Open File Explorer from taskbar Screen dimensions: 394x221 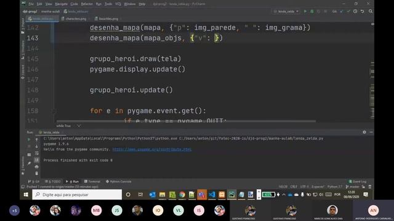pos(163,195)
